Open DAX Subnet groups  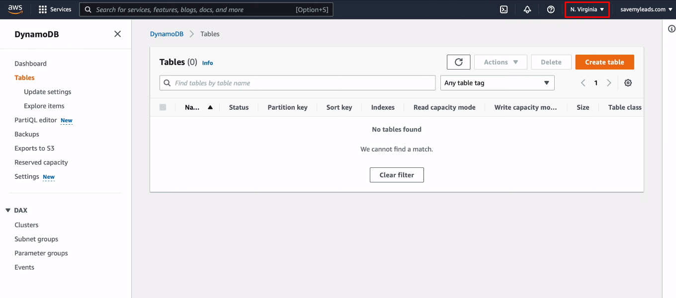36,239
